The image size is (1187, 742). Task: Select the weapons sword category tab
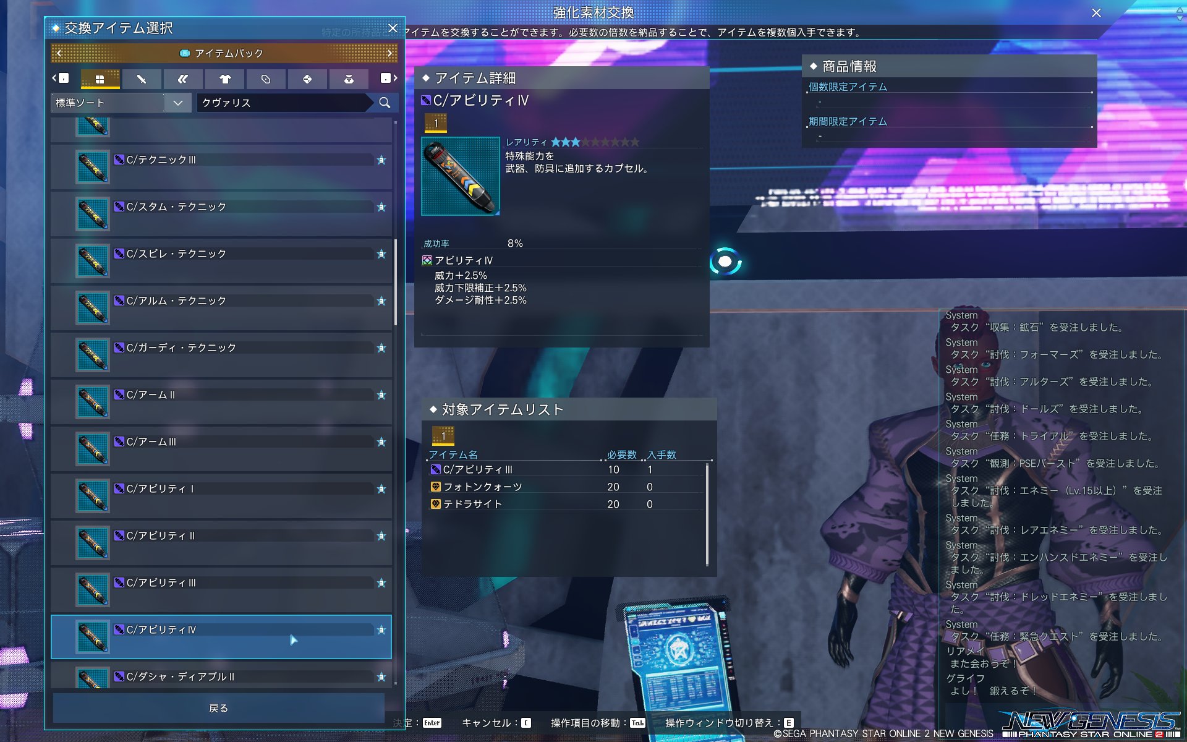(142, 79)
